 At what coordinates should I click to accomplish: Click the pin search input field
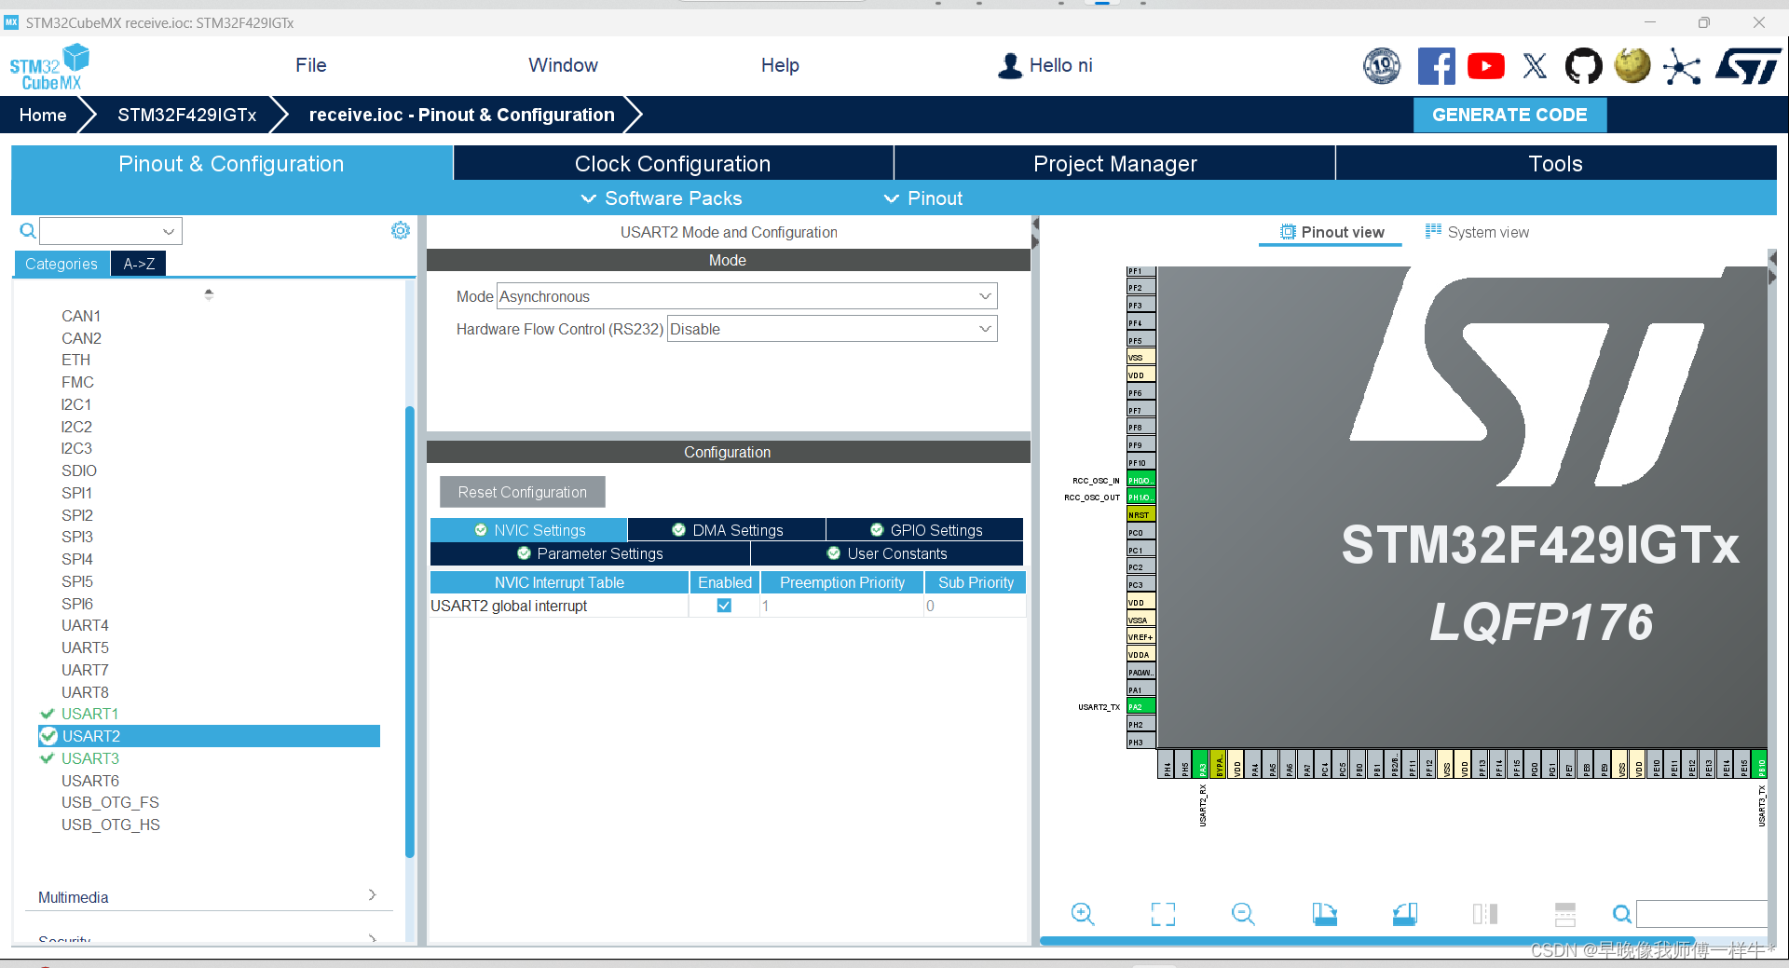tap(1701, 914)
